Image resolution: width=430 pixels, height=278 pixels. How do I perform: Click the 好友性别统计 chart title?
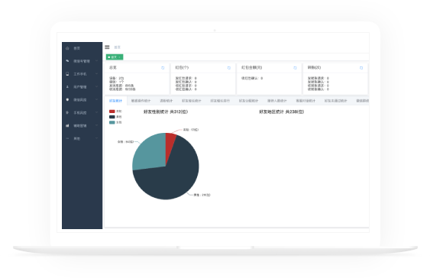tap(166, 112)
